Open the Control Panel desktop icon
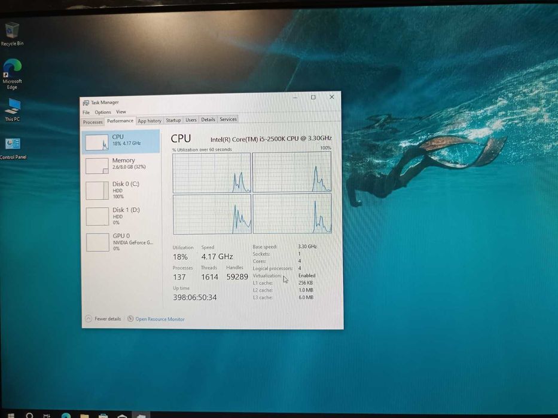This screenshot has width=558, height=418. click(x=13, y=149)
